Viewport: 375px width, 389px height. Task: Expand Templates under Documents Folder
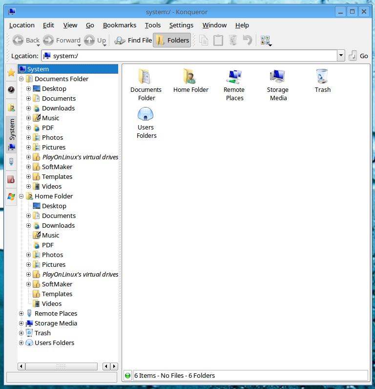click(x=28, y=176)
